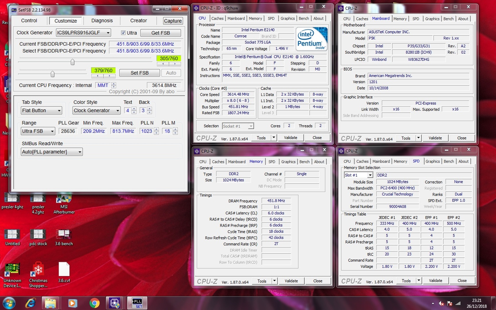Open the SMBus Auto[PLL parameter] dropdown
496x310 pixels.
[x=52, y=152]
